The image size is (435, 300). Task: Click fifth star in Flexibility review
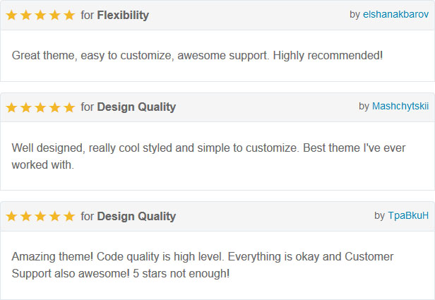click(69, 15)
